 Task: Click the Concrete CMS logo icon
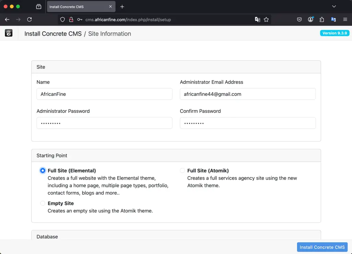click(8, 33)
